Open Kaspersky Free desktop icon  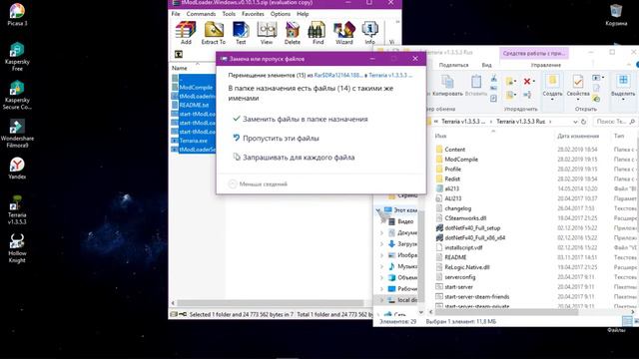[x=17, y=57]
